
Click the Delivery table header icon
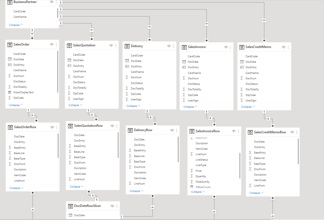click(127, 46)
